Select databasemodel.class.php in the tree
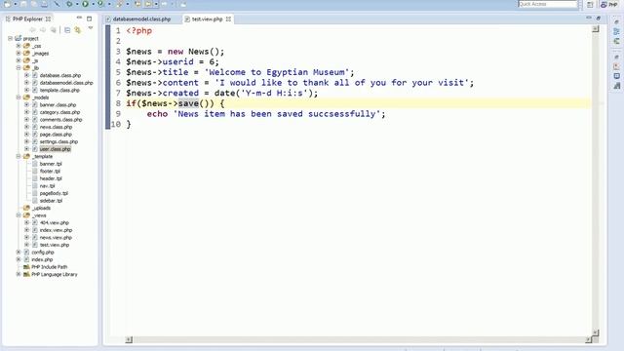The height and width of the screenshot is (351, 624). pyautogui.click(x=66, y=83)
